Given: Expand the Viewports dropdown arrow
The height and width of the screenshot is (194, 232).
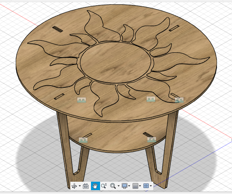Looking at the screenshot, I should tap(151, 186).
